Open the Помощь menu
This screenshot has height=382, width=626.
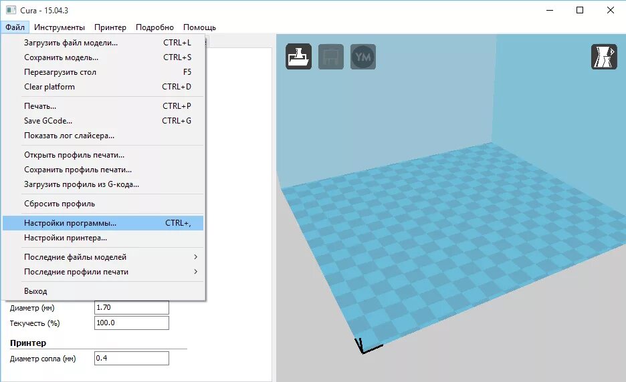199,27
